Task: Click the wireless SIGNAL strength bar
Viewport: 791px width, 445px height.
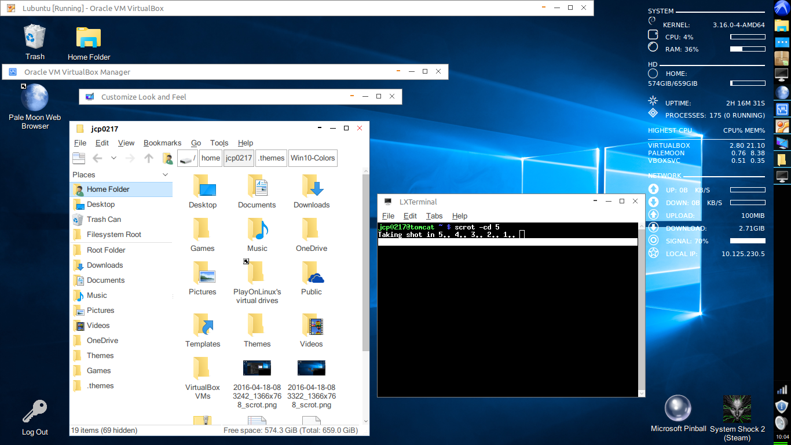Action: pos(748,240)
